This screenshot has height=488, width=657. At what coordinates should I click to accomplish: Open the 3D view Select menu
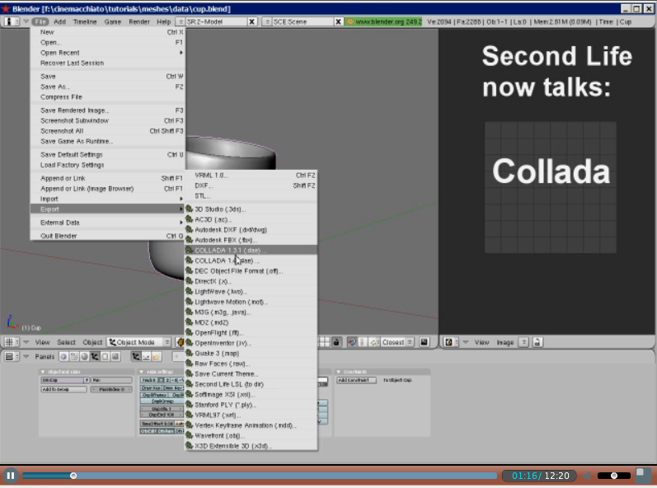coord(66,342)
